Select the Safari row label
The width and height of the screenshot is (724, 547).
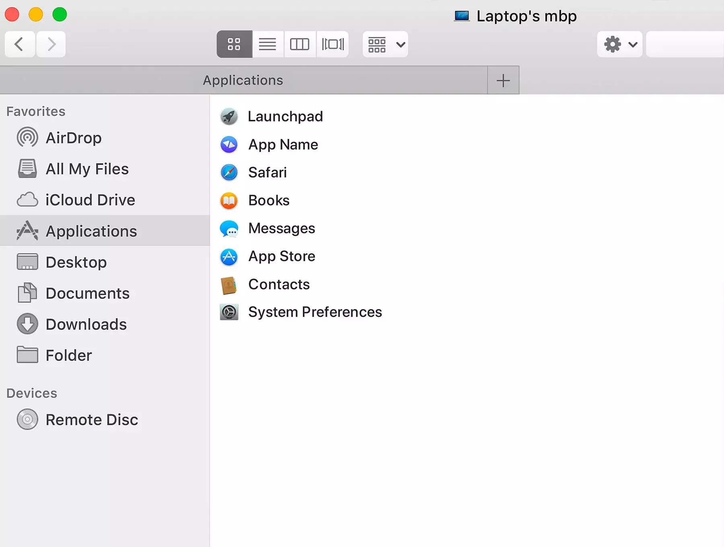[x=267, y=173]
